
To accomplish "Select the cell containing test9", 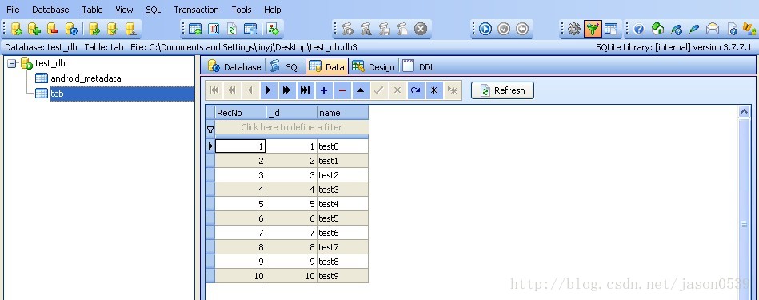I will point(343,276).
